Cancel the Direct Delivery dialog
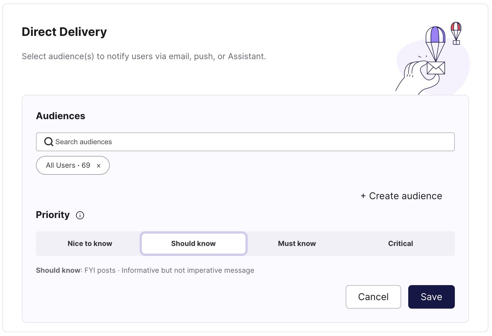Screen dimensions: 492x336 pyautogui.click(x=373, y=297)
